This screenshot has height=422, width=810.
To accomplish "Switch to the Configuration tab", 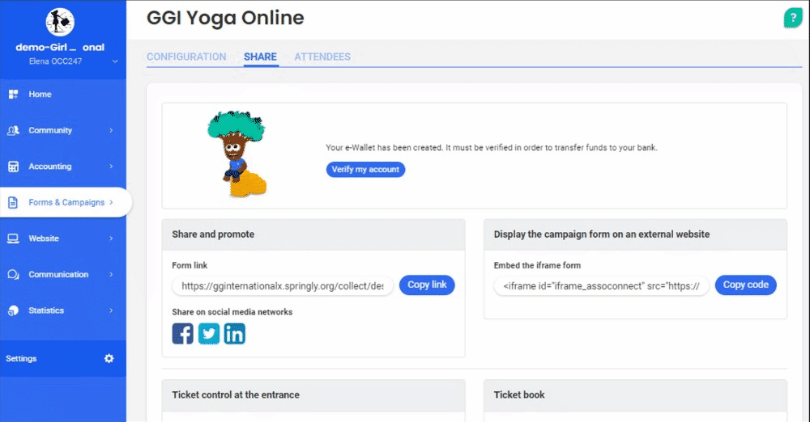I will [186, 57].
